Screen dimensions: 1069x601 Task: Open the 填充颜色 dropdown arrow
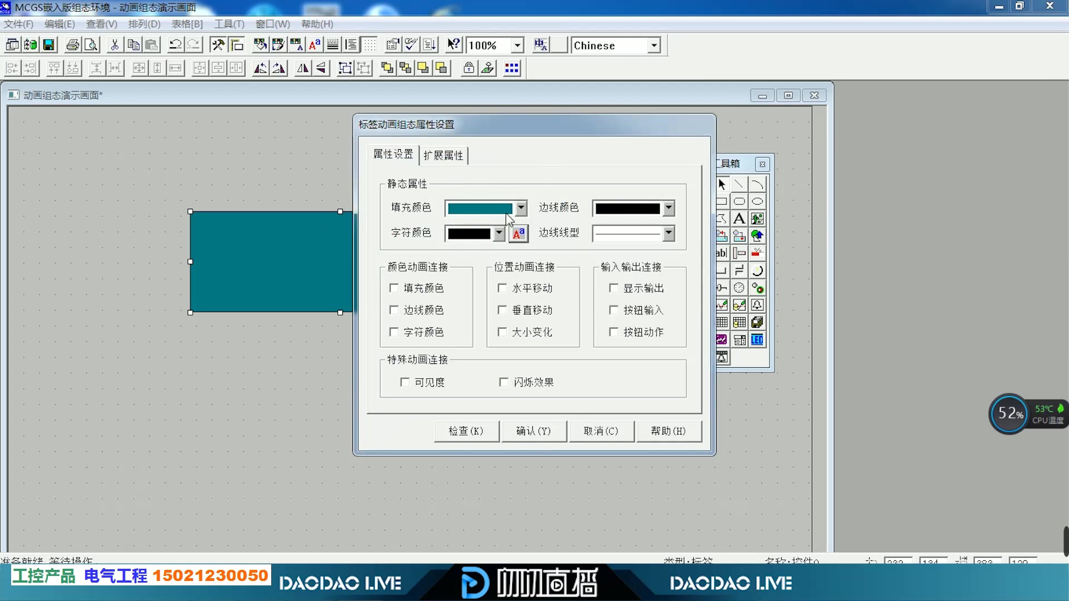521,208
